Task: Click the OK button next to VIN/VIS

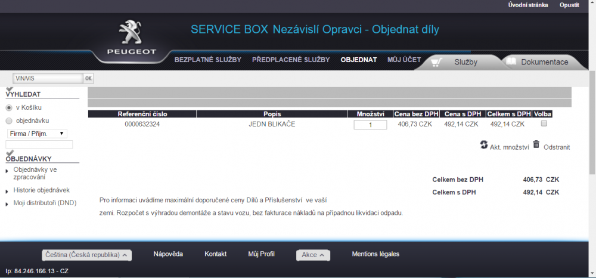Action: pos(89,78)
